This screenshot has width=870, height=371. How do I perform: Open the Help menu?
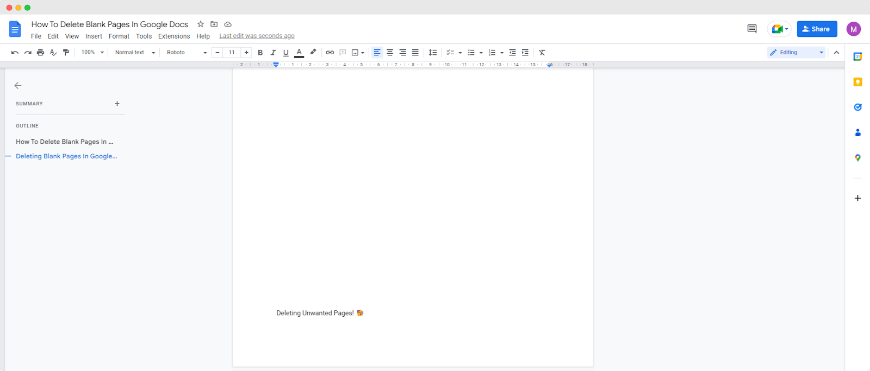[x=203, y=36]
